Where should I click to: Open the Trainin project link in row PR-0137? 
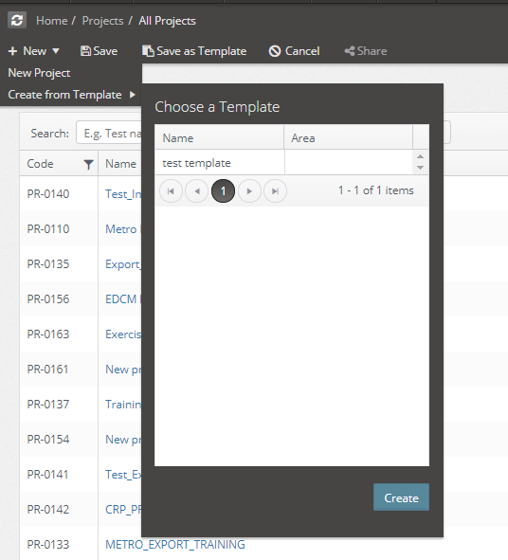pyautogui.click(x=123, y=404)
